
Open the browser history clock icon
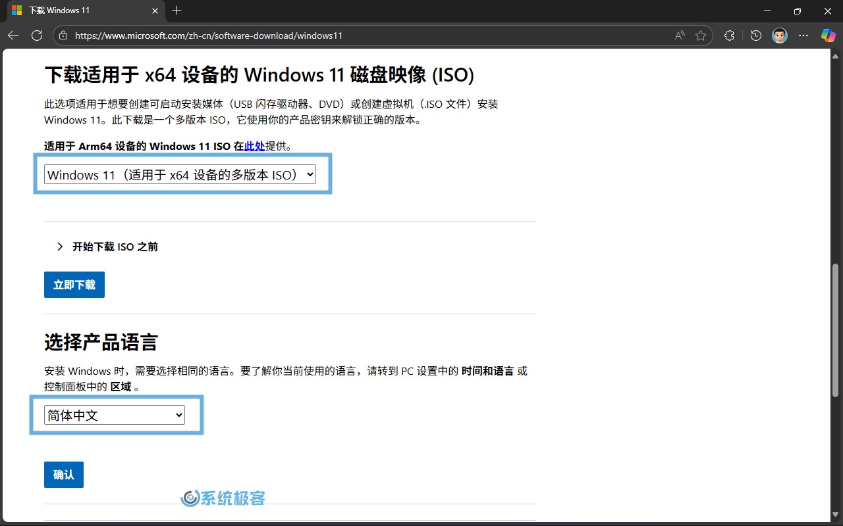[756, 36]
